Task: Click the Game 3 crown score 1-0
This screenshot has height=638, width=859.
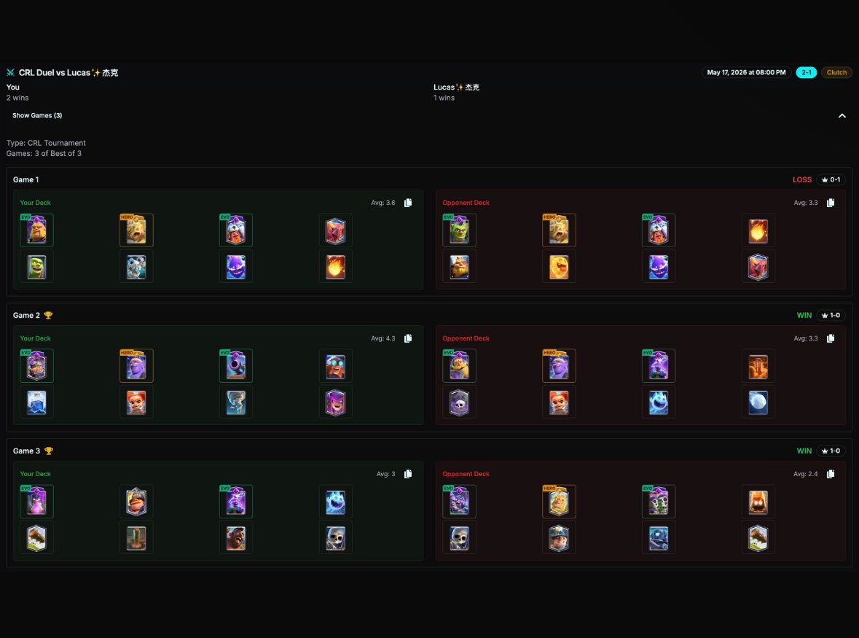Action: 831,451
